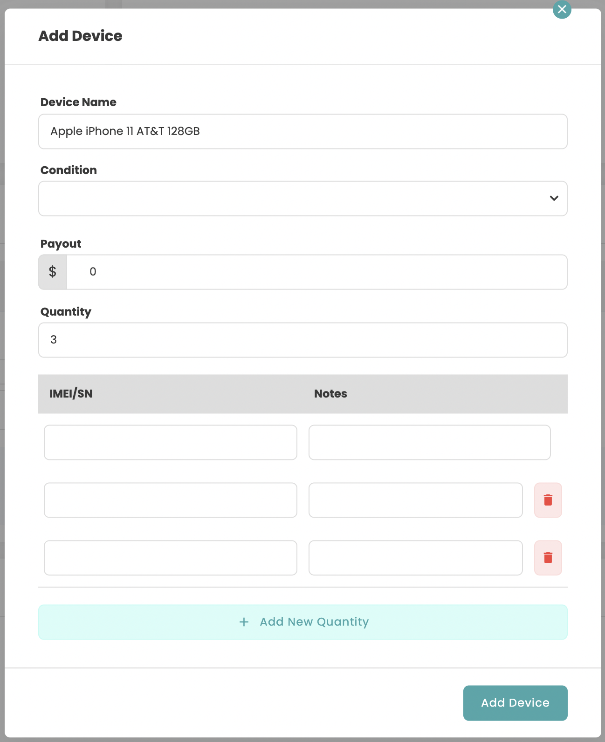Click the dollar sign payout prefix
This screenshot has width=605, height=742.
tap(53, 272)
